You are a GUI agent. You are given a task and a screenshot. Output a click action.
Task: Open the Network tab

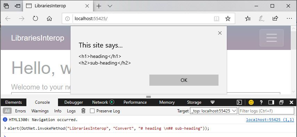(103, 102)
